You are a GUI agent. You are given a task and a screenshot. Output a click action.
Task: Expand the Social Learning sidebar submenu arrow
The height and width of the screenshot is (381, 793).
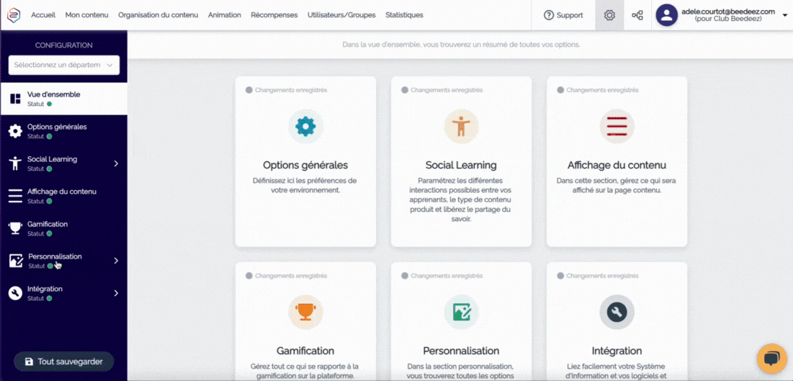[116, 163]
